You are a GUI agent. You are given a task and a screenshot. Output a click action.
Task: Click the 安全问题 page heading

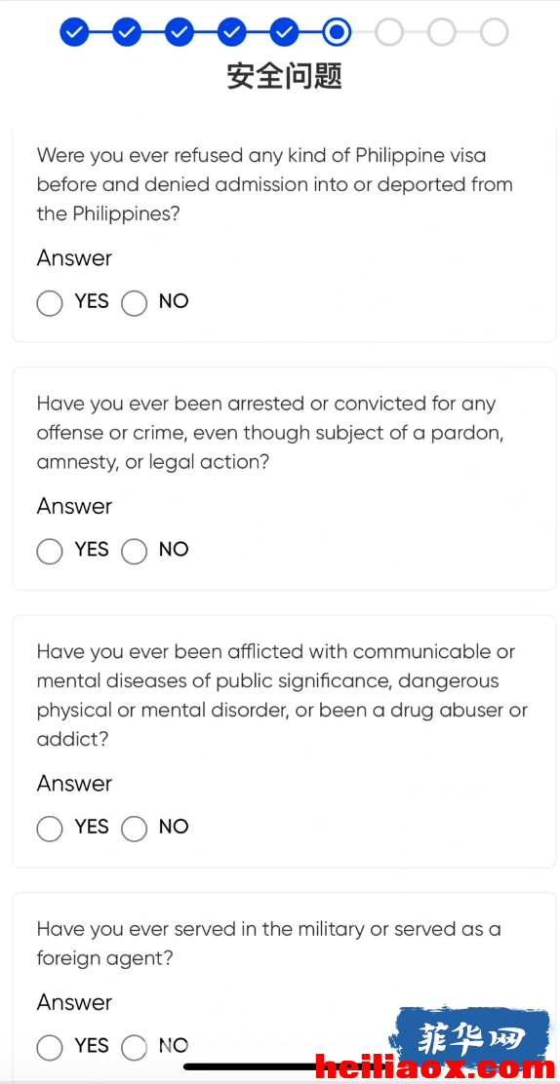tap(285, 76)
